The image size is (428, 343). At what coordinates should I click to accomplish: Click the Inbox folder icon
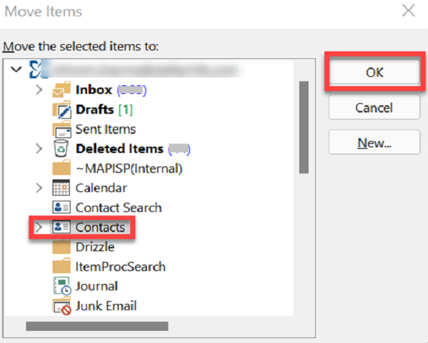61,90
